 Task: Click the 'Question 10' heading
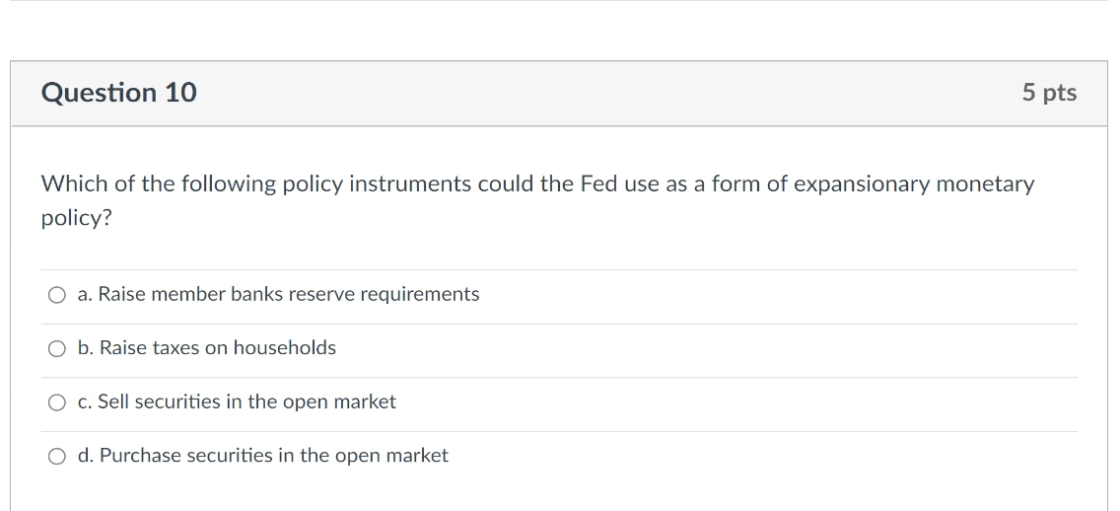119,93
